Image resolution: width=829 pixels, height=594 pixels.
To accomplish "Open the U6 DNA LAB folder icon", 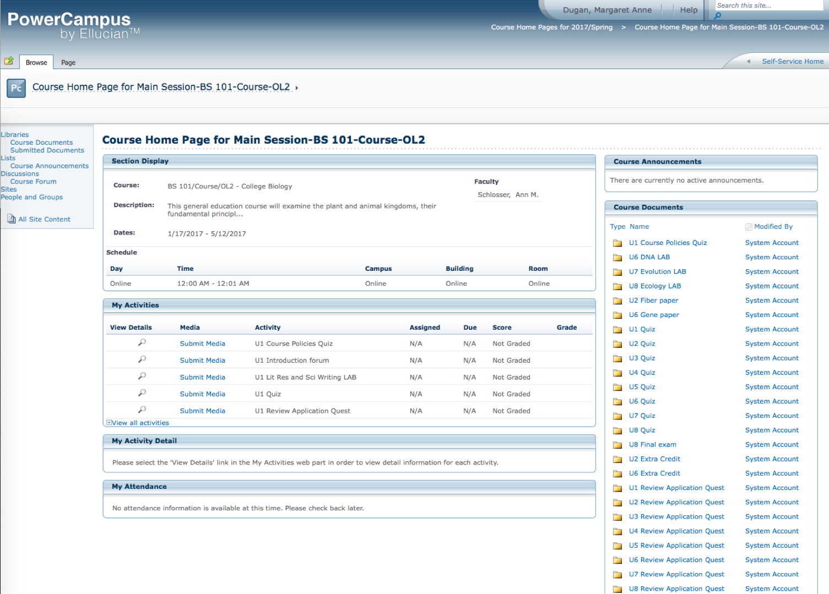I will pyautogui.click(x=617, y=258).
